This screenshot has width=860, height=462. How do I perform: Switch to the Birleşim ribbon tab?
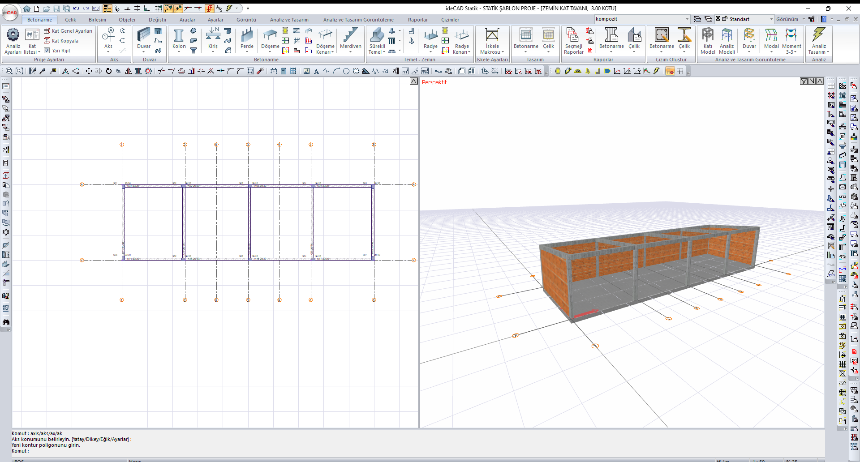[x=97, y=20]
